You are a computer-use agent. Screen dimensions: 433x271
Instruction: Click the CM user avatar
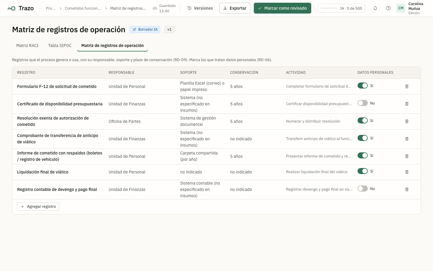pyautogui.click(x=401, y=8)
